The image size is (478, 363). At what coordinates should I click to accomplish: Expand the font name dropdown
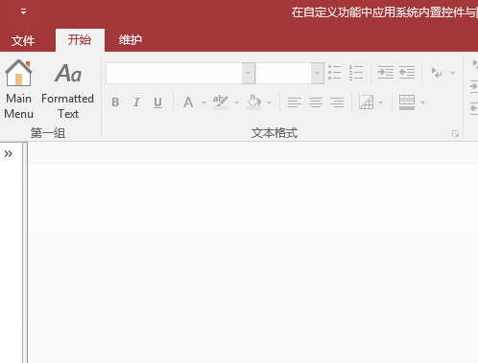click(x=249, y=73)
